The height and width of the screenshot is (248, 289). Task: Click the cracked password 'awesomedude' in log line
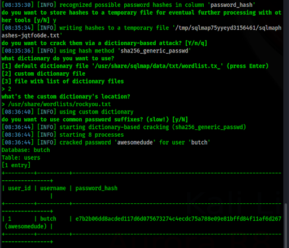coord(135,142)
